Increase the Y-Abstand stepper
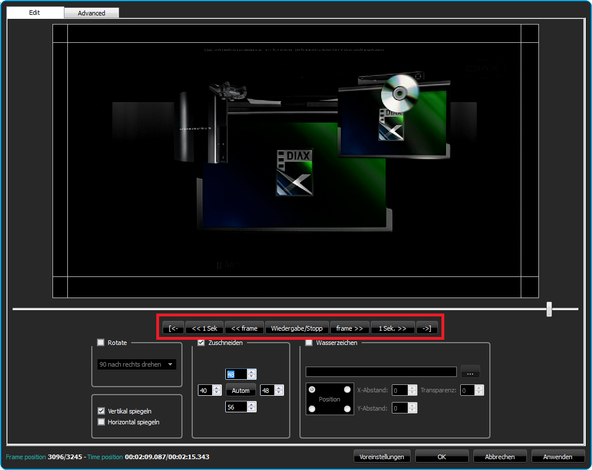The width and height of the screenshot is (592, 470). point(413,405)
